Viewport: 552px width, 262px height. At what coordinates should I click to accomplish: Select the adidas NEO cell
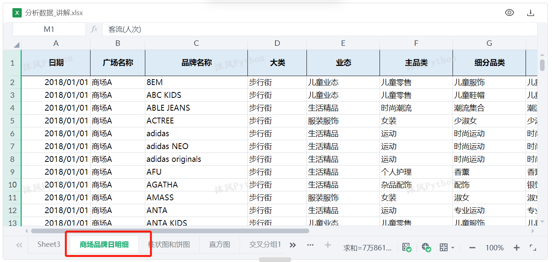(x=196, y=146)
